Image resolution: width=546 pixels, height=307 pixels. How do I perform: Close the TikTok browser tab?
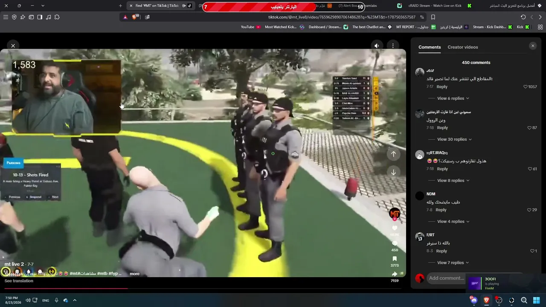(x=131, y=6)
